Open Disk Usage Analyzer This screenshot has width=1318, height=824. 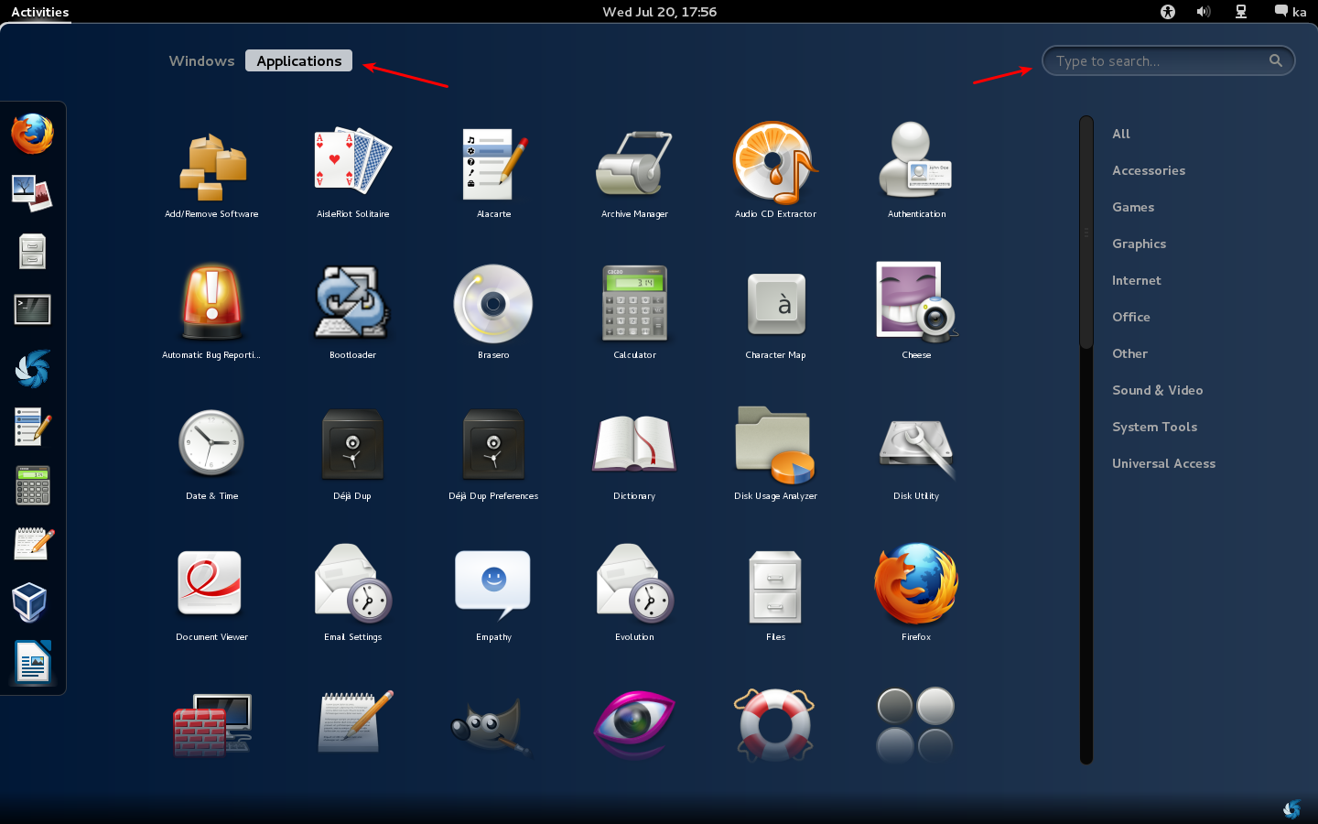point(775,446)
